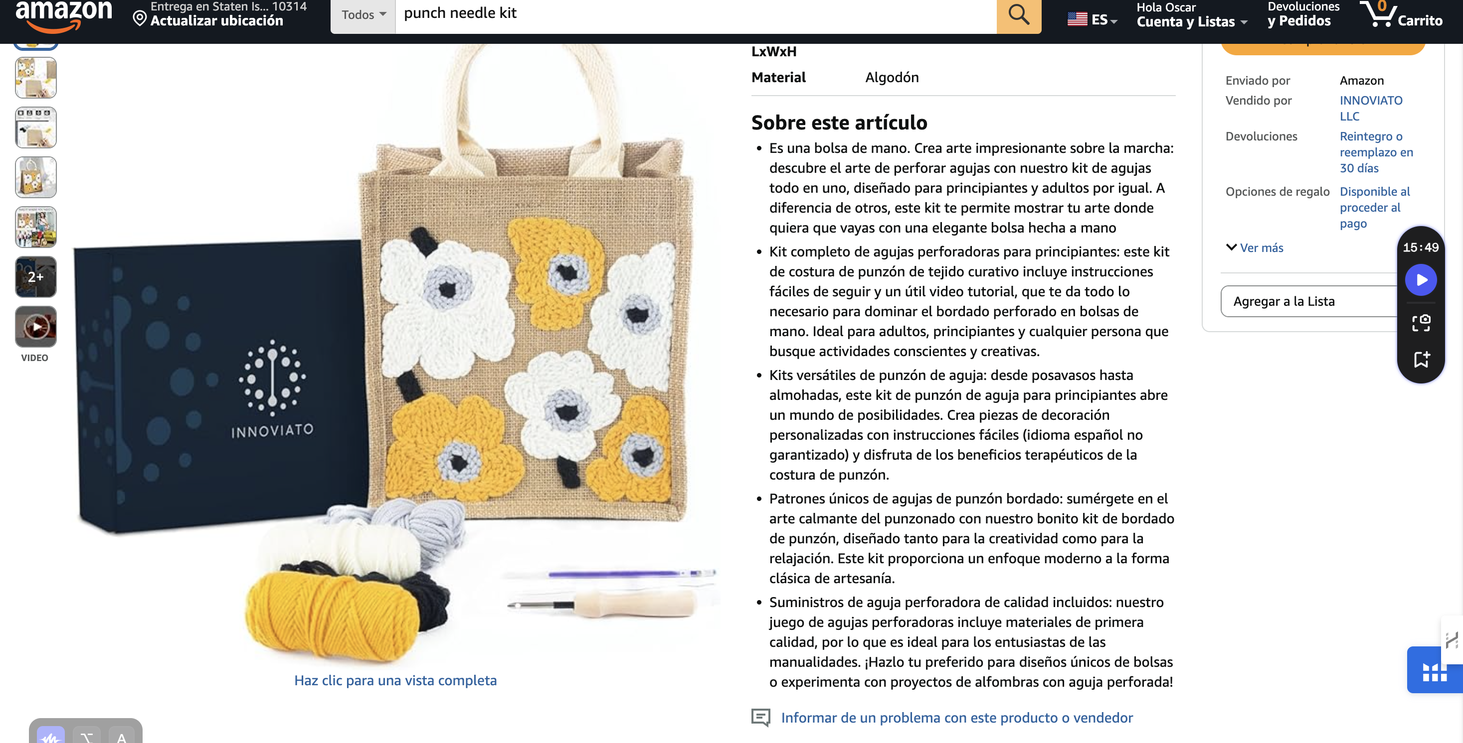Click the add bookmark icon in recorder widget
This screenshot has height=743, width=1463.
point(1421,359)
